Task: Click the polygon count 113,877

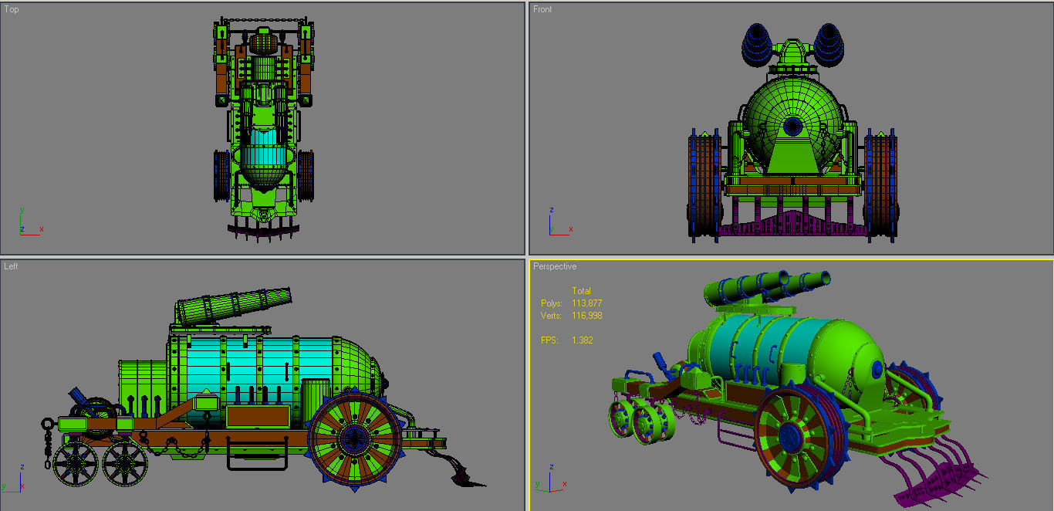Action: pyautogui.click(x=586, y=303)
